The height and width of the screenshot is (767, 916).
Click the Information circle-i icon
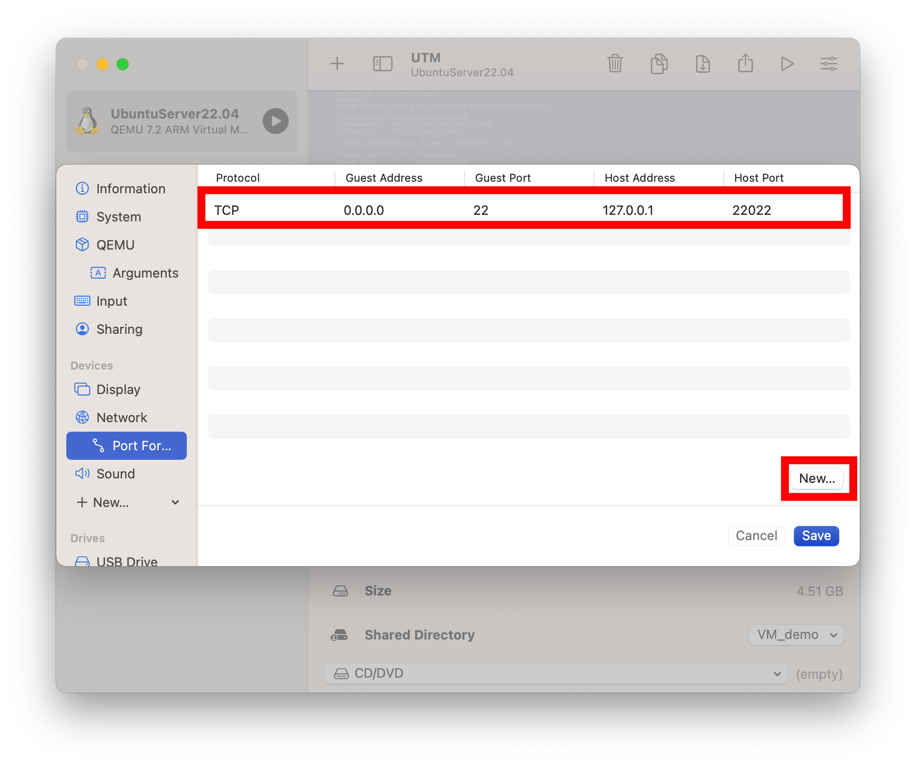tap(82, 188)
